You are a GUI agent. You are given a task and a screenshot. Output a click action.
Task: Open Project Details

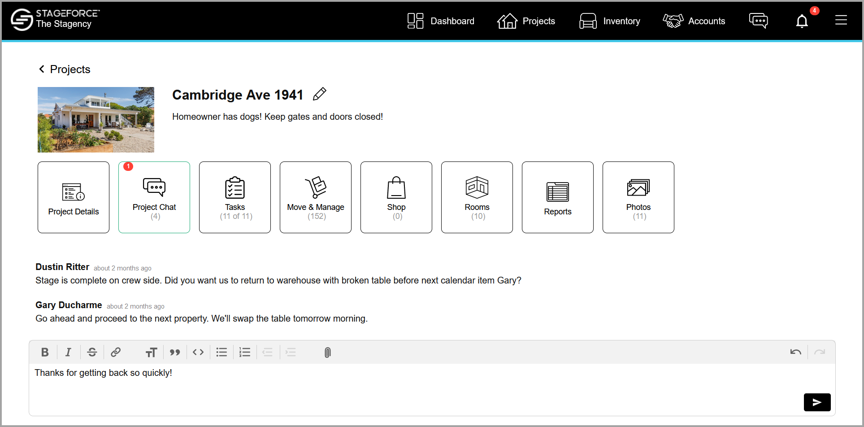(73, 197)
